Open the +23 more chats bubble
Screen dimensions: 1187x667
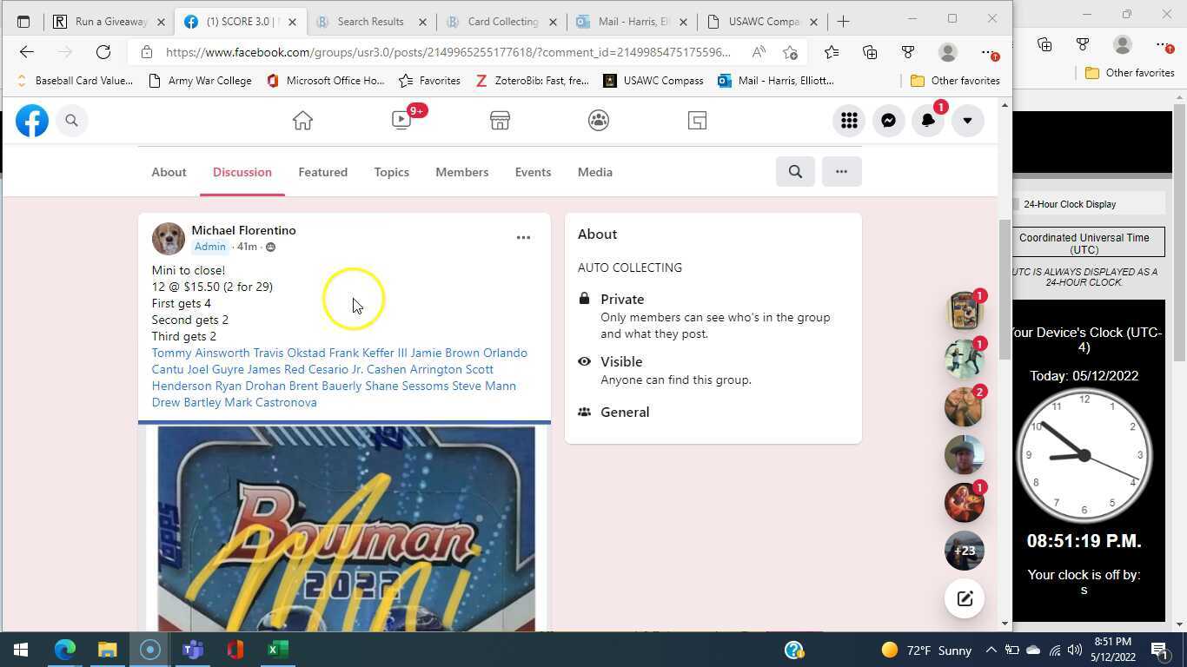click(x=964, y=551)
